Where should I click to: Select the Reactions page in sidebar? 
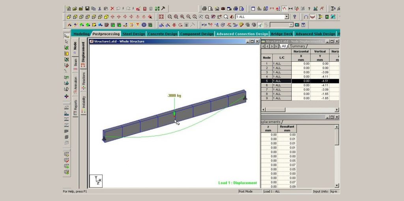[83, 80]
